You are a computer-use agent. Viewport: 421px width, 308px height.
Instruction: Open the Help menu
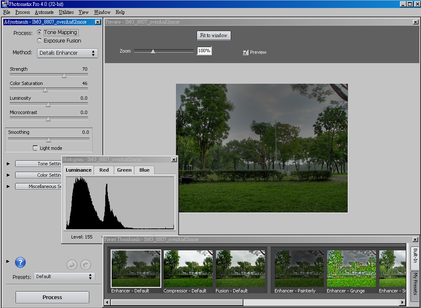120,12
